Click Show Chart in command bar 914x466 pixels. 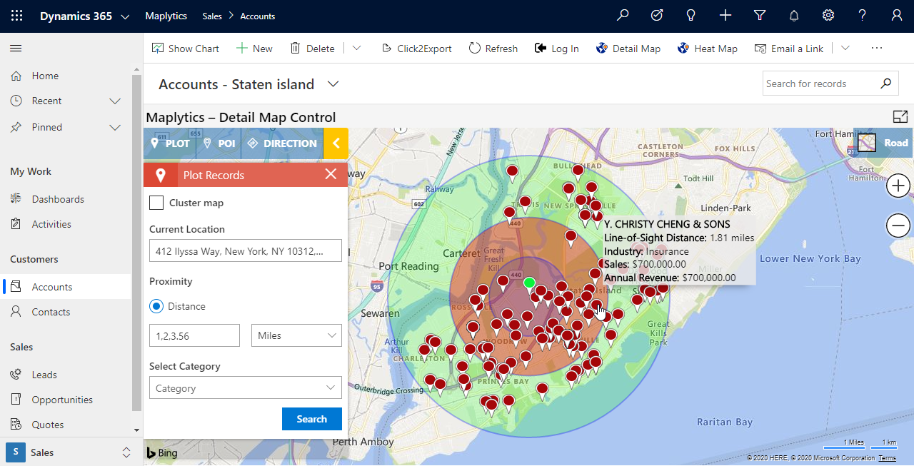coord(186,49)
